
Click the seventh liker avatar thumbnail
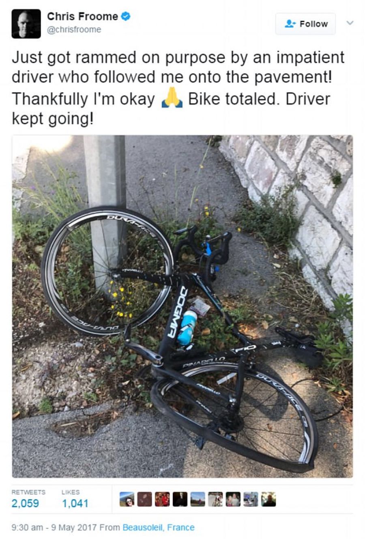[233, 499]
